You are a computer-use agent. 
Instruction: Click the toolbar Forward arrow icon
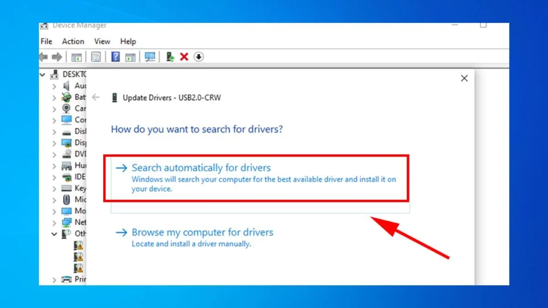[x=57, y=57]
